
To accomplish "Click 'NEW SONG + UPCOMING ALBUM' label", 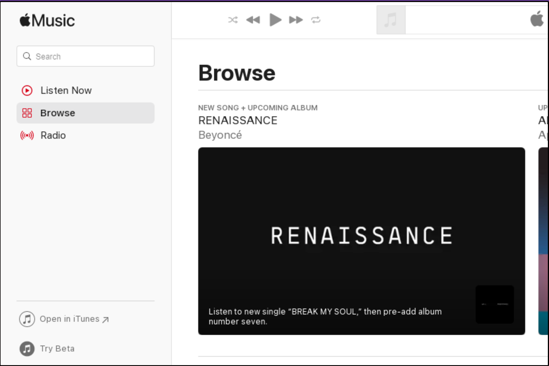I will coord(258,108).
